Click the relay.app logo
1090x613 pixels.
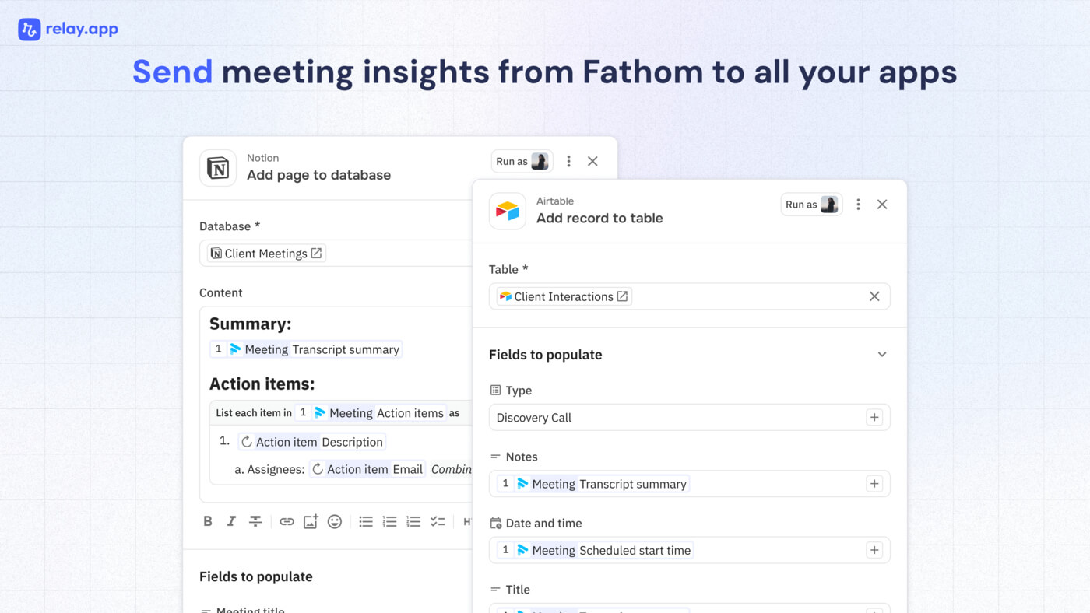[68, 30]
